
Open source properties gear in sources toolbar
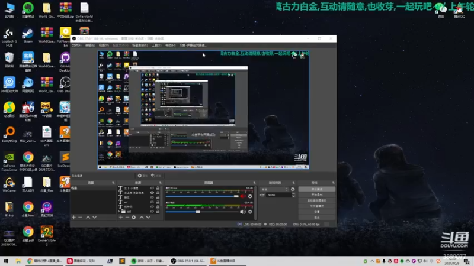point(134,217)
